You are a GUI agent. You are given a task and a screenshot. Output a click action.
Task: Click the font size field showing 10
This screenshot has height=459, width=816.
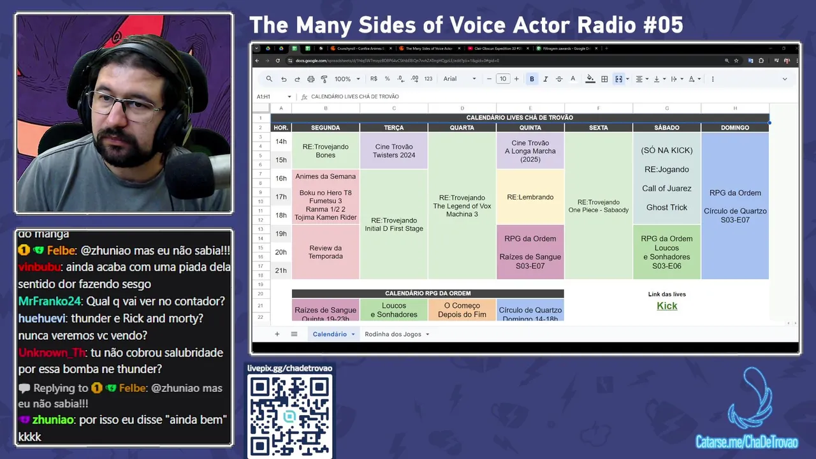(x=503, y=79)
